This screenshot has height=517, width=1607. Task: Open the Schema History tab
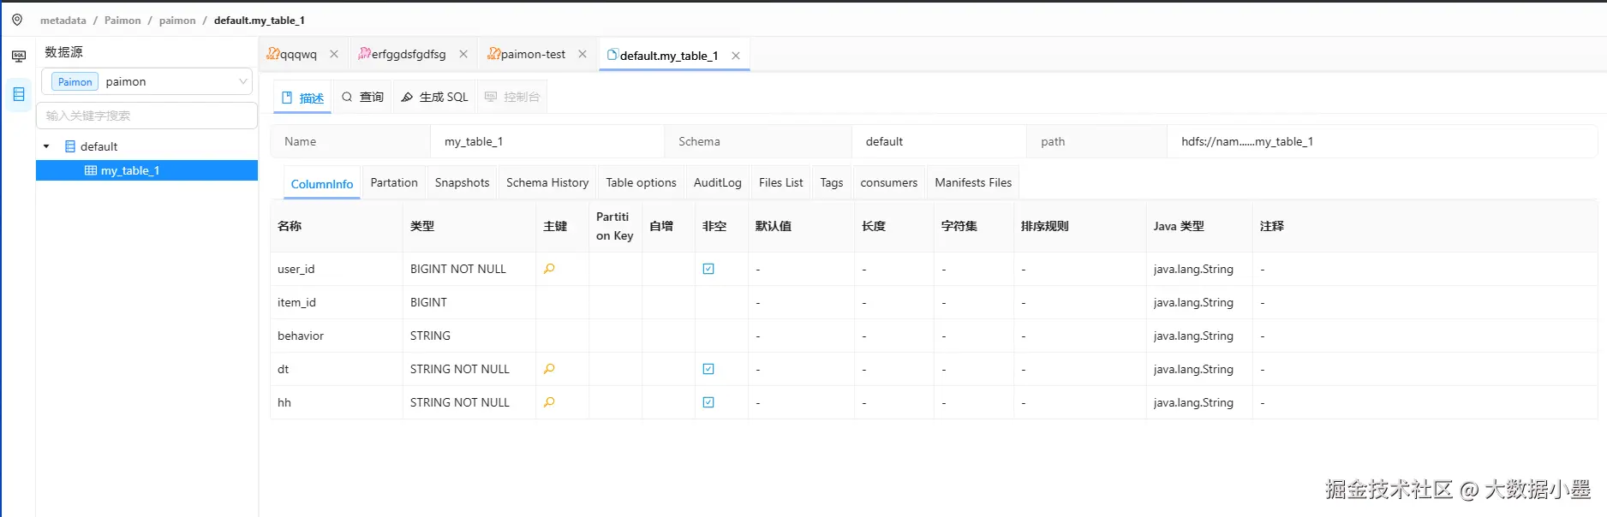547,182
